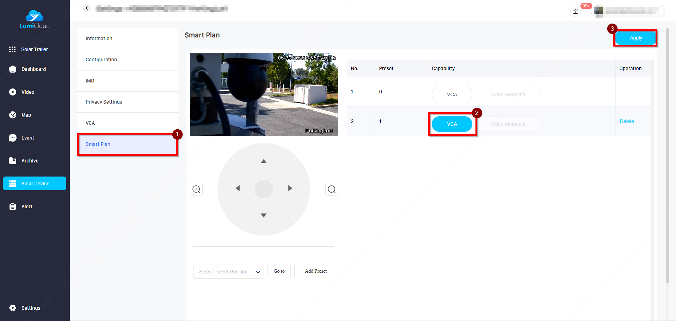Click the PTZ speed slider line
Viewport: 676px width, 321px height.
pos(264,247)
